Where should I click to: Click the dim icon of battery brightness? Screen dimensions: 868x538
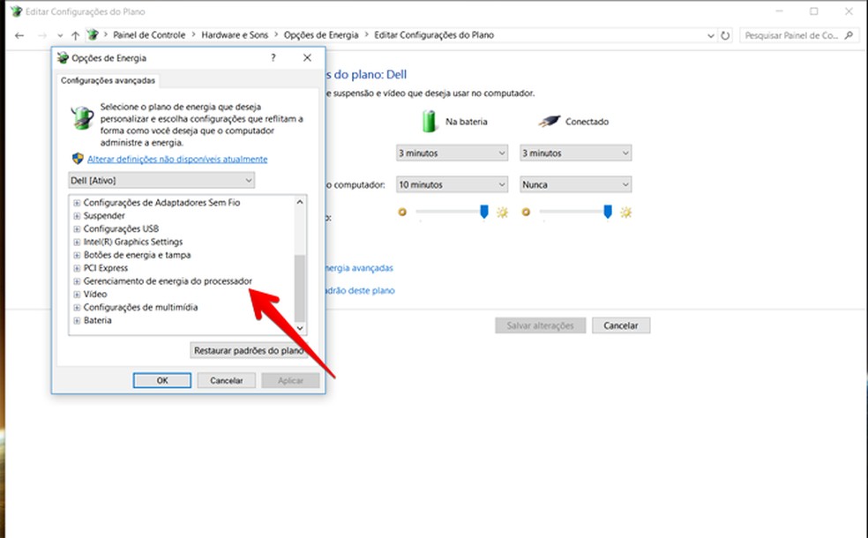[x=402, y=212]
